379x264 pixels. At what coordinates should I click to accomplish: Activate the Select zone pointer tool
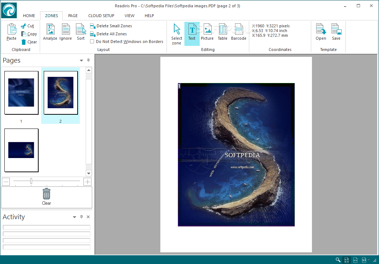click(177, 34)
